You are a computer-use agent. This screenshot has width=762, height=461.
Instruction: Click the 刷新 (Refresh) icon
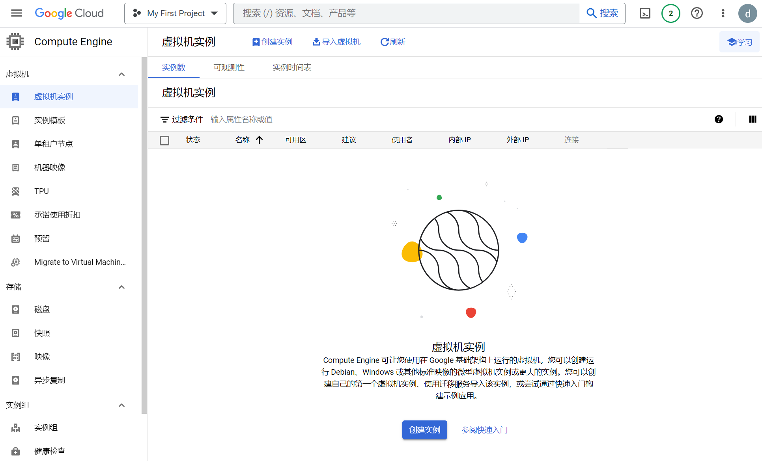tap(384, 42)
